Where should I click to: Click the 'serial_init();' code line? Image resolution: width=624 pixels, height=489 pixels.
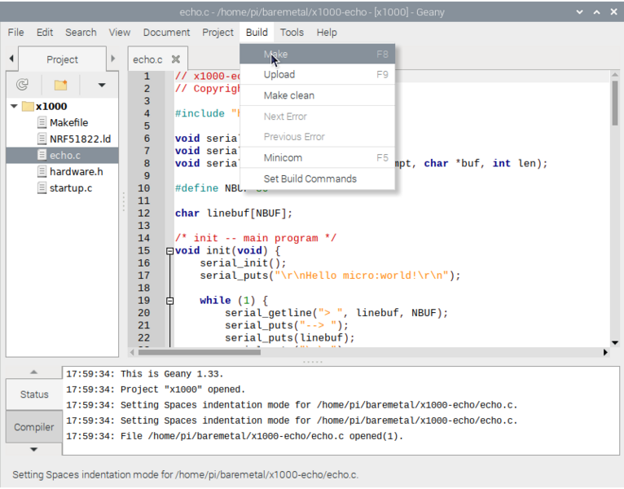coord(243,263)
